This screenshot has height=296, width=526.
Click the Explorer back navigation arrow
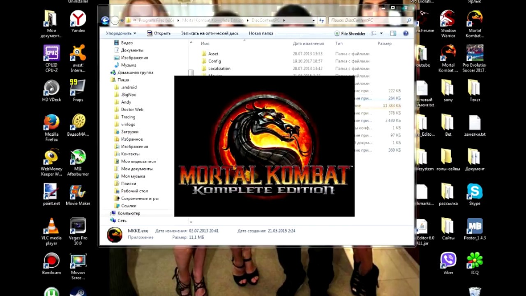point(105,21)
